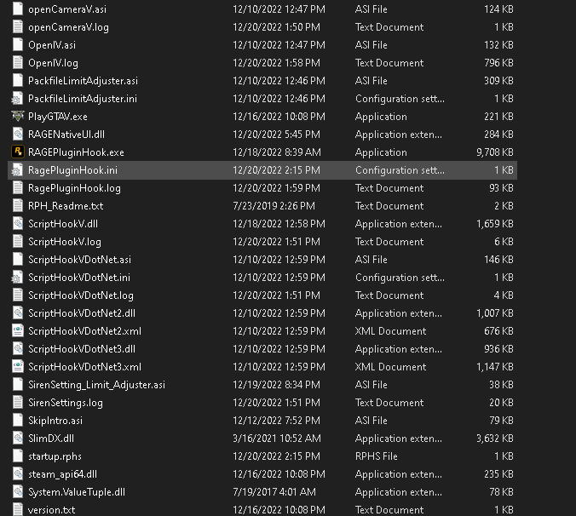Select the file name ScriptHookVDotNet2.xml
The height and width of the screenshot is (516, 576).
[x=85, y=331]
